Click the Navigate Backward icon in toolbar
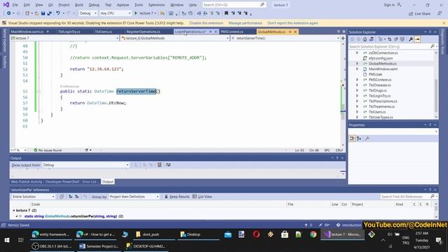448x252 pixels. (8, 13)
